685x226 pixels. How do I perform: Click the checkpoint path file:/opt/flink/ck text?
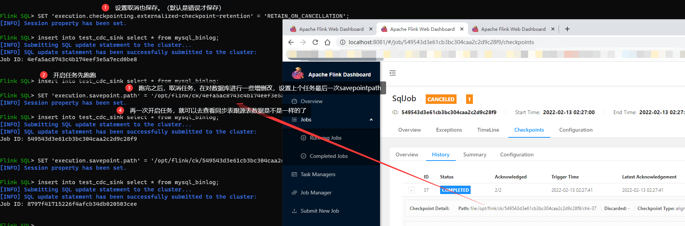pyautogui.click(x=533, y=208)
